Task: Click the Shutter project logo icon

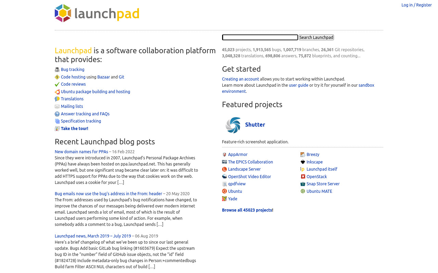Action: (233, 125)
